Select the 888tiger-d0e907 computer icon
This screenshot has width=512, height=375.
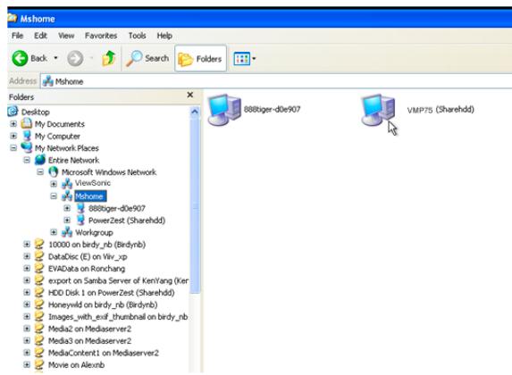point(224,110)
